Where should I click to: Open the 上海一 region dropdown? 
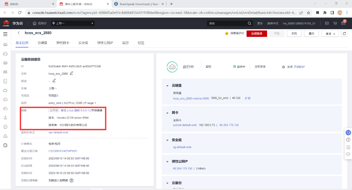(x=73, y=23)
